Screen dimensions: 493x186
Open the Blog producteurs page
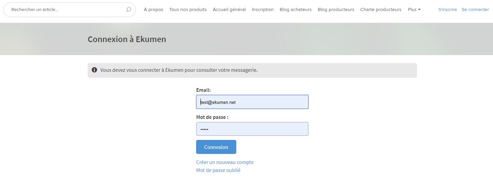pyautogui.click(x=336, y=10)
